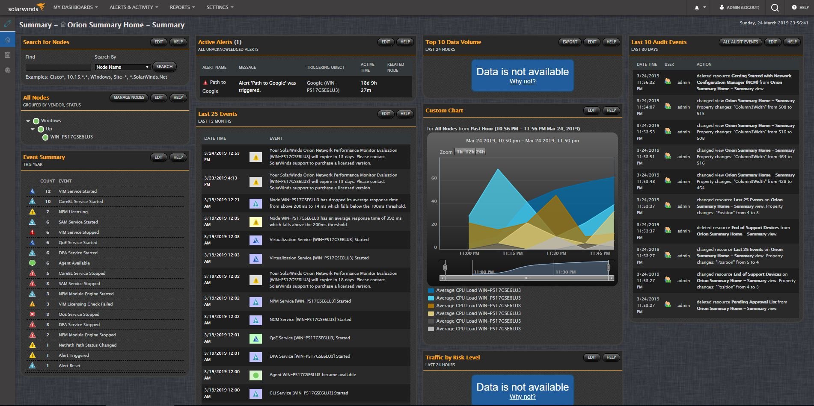
Task: Click the Find nodes input field
Action: click(x=58, y=67)
